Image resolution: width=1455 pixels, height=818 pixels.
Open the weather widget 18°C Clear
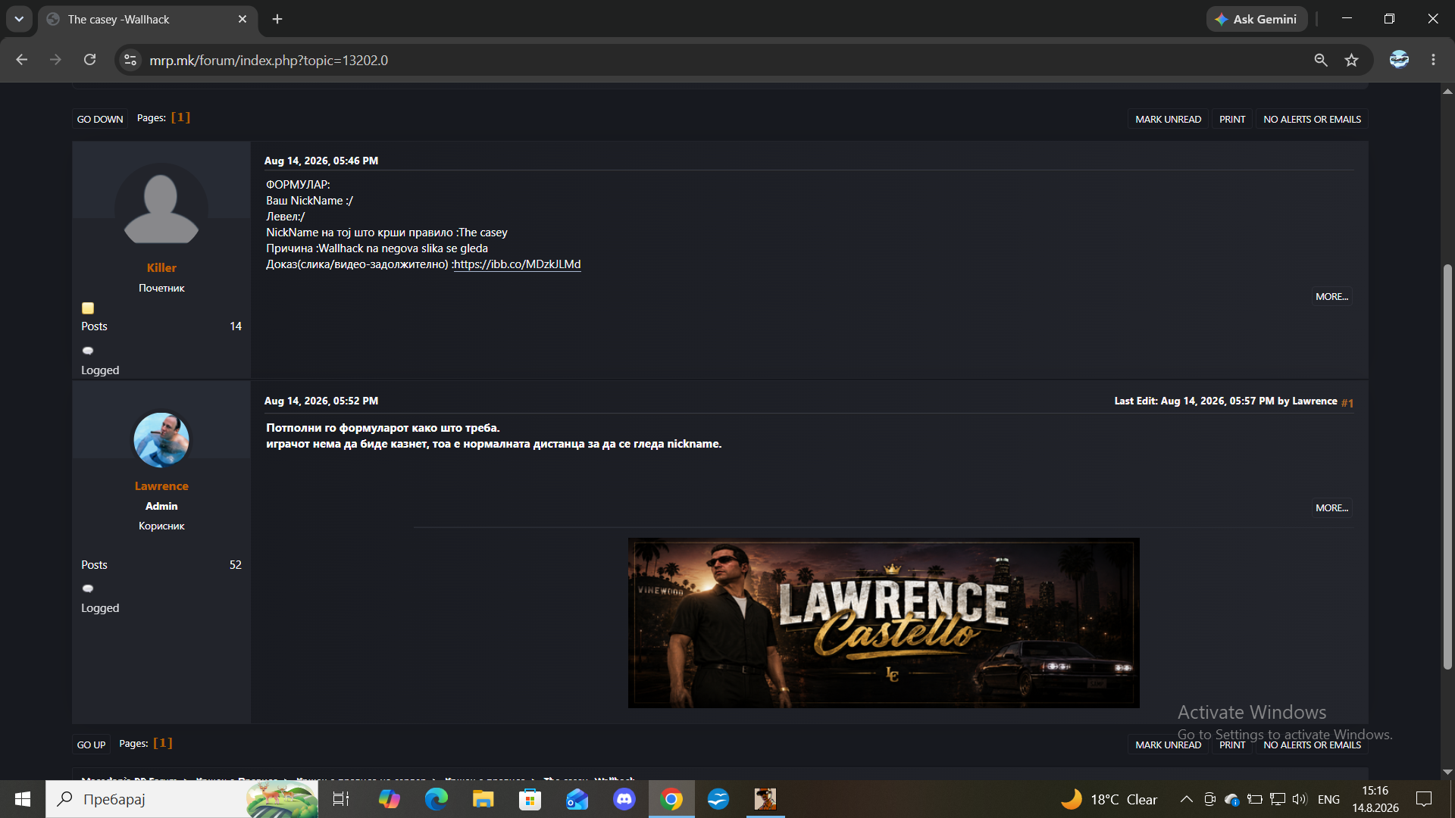pos(1109,799)
